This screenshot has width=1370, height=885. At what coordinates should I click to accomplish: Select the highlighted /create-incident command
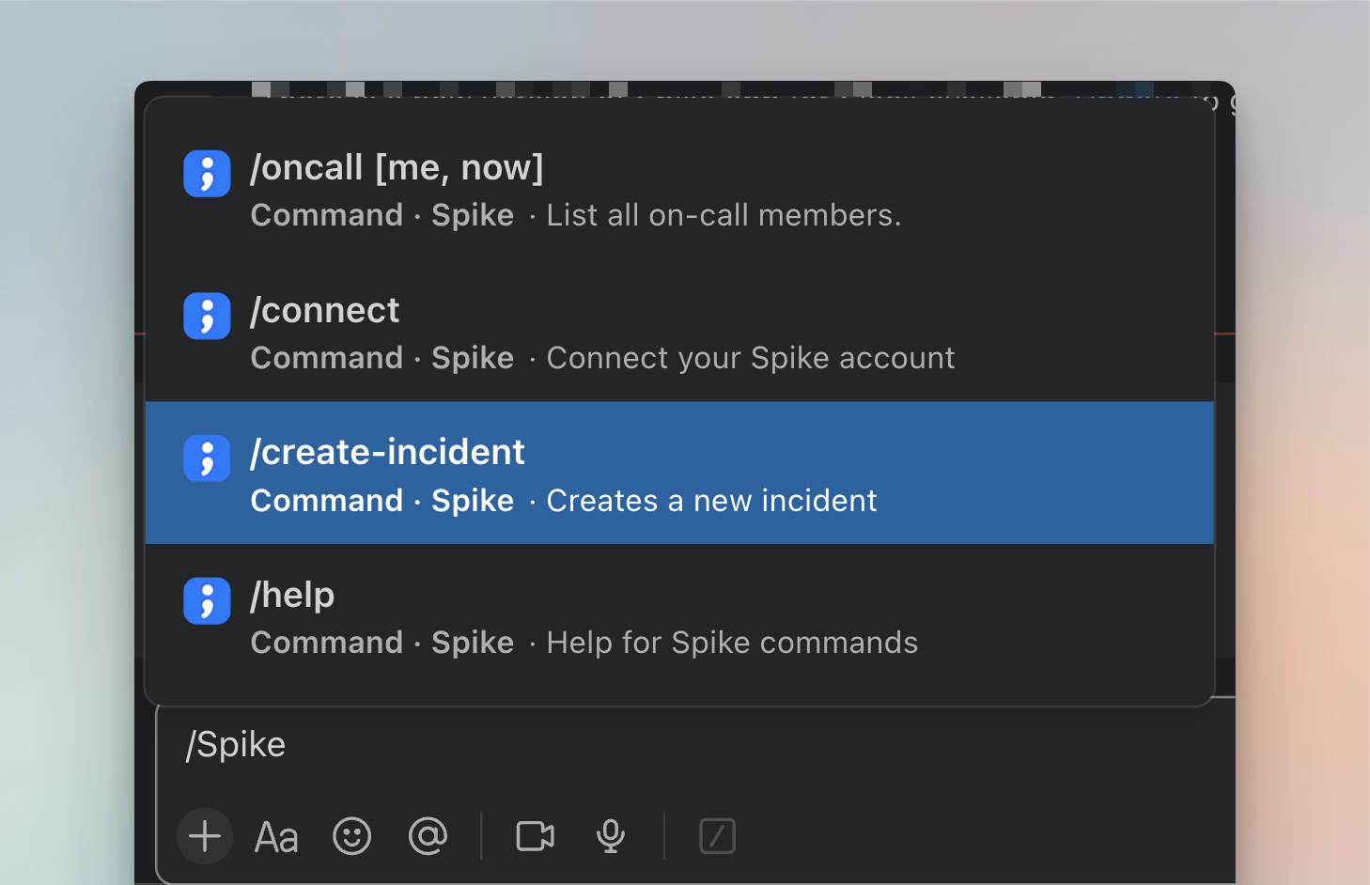(x=387, y=453)
